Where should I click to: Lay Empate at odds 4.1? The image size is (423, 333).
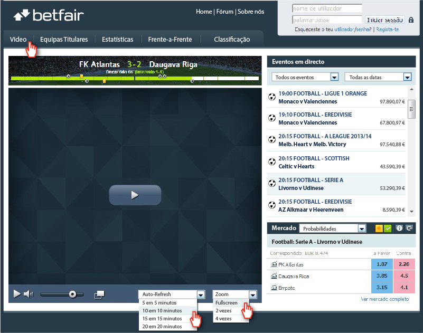[x=404, y=288]
